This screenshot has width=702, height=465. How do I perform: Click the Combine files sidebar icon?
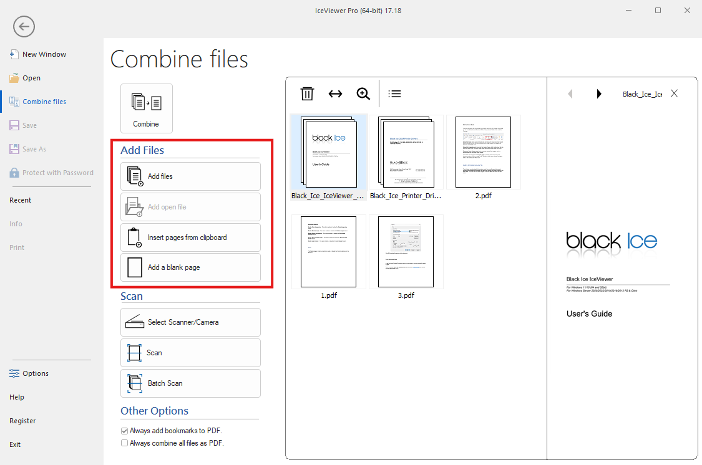point(14,102)
